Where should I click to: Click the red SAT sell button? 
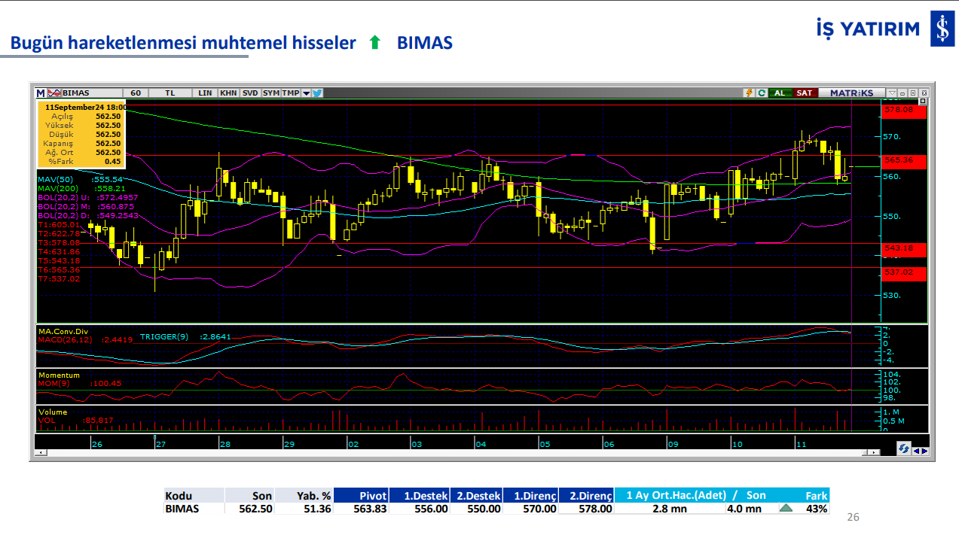pyautogui.click(x=804, y=93)
